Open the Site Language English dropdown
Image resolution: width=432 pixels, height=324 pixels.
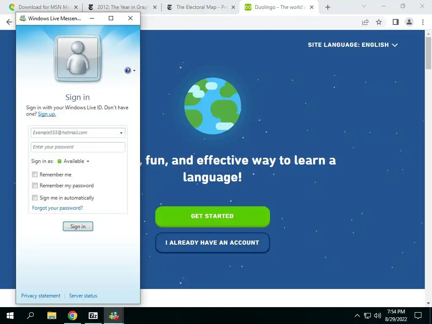click(353, 45)
